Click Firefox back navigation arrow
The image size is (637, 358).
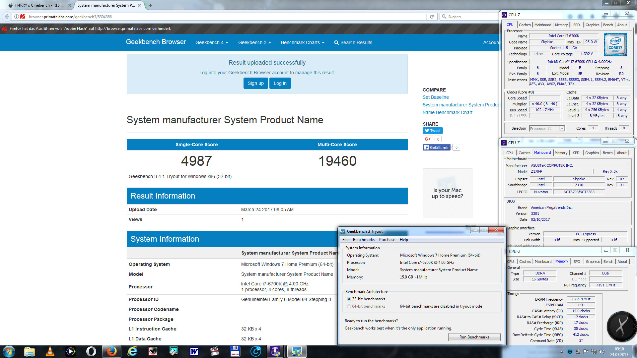click(7, 17)
